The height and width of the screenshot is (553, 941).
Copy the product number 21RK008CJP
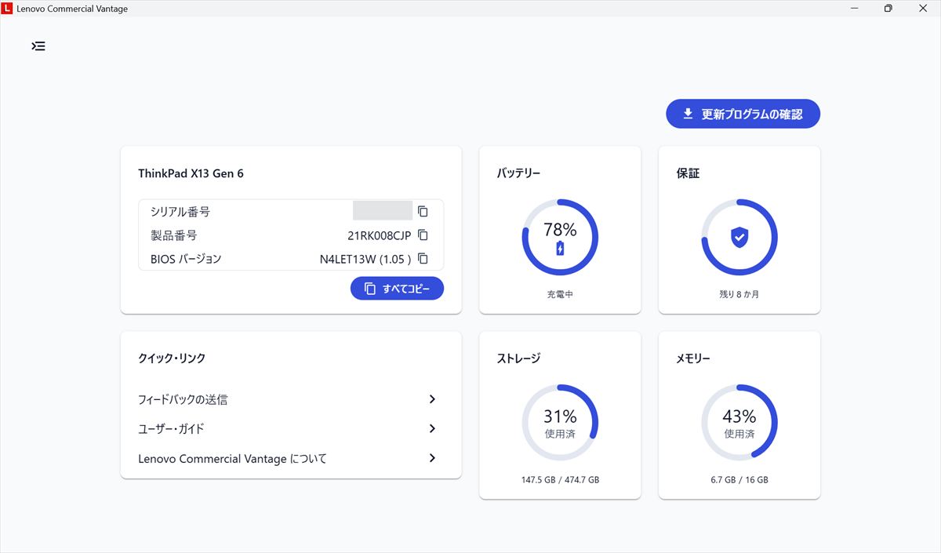pyautogui.click(x=423, y=235)
